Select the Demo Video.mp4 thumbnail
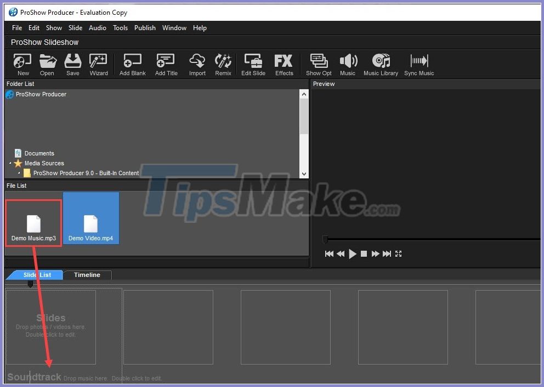 (91, 218)
